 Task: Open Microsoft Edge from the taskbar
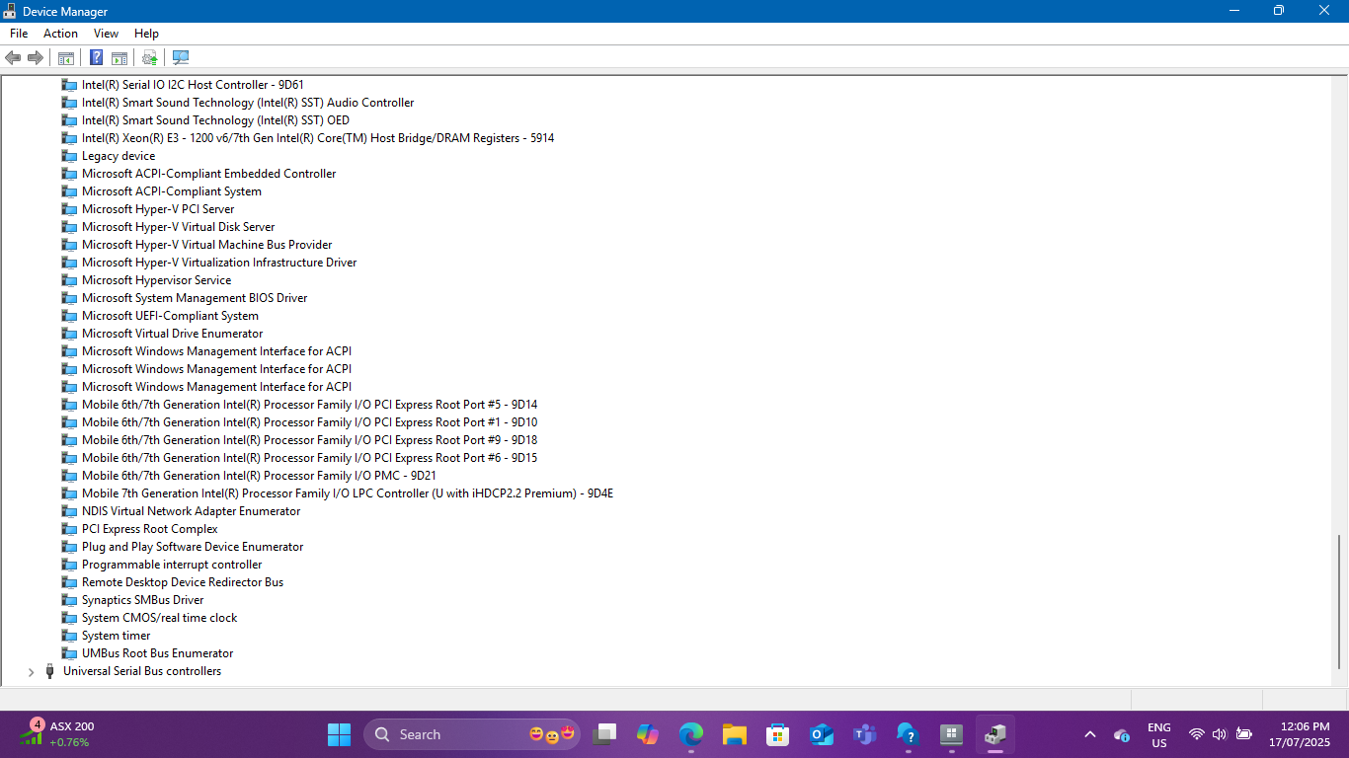click(691, 734)
